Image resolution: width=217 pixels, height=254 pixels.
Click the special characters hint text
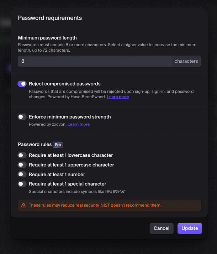pos(77,192)
